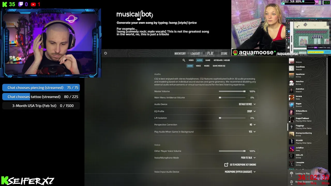This screenshot has height=186, width=331.
Task: Open the Perspective Correction dropdown
Action: (x=253, y=125)
